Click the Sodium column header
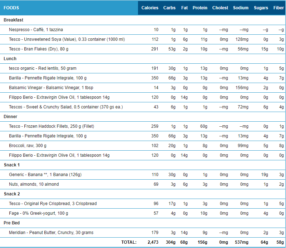The height and width of the screenshot is (248, 286). click(x=241, y=8)
